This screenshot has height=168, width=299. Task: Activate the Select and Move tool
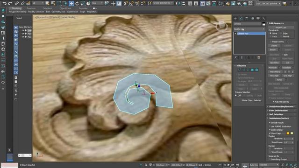click(x=71, y=3)
